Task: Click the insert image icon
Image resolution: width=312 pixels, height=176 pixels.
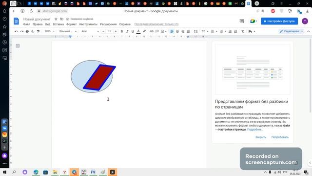Action: (162, 31)
